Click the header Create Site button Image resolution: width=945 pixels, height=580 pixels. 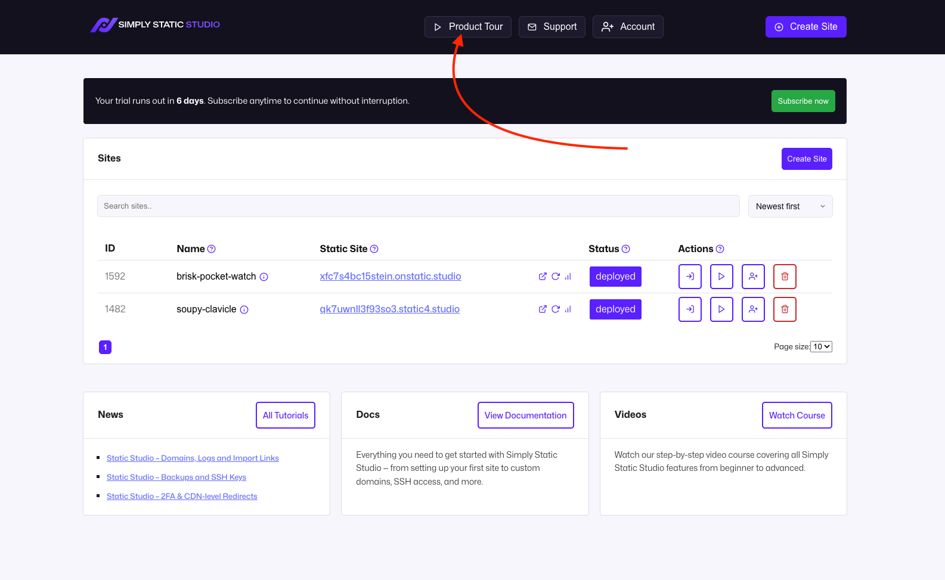coord(806,27)
